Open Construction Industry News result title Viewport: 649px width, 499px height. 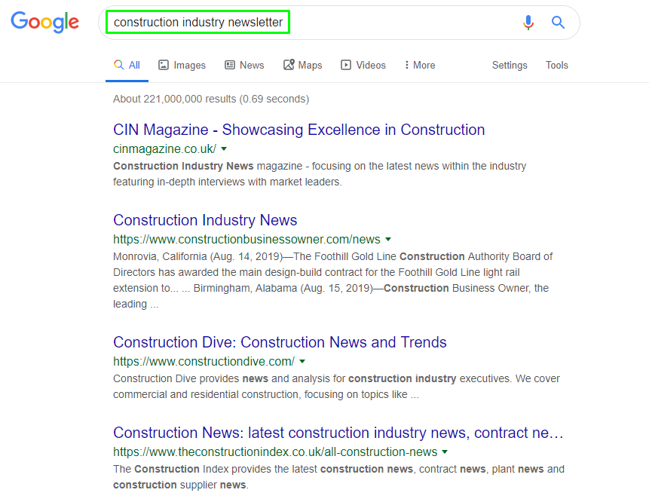205,220
